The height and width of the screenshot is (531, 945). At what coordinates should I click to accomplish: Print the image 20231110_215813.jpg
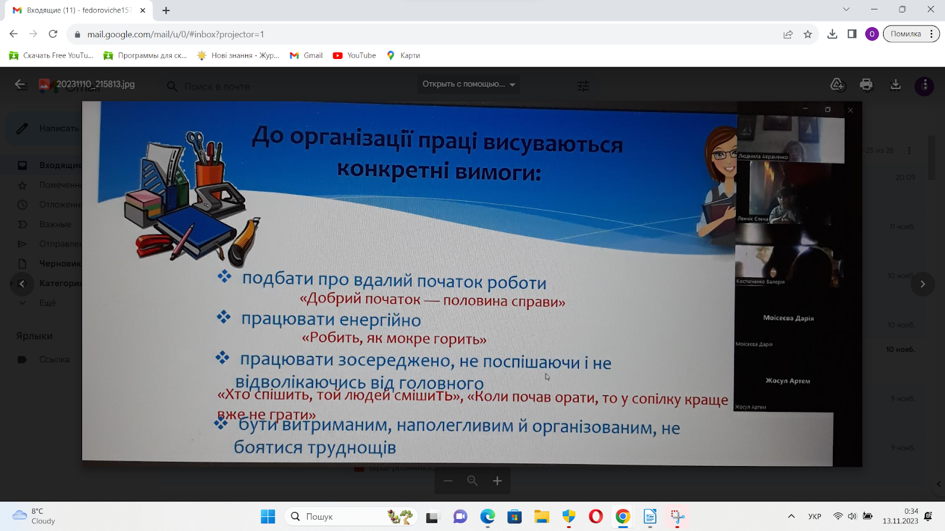[866, 85]
